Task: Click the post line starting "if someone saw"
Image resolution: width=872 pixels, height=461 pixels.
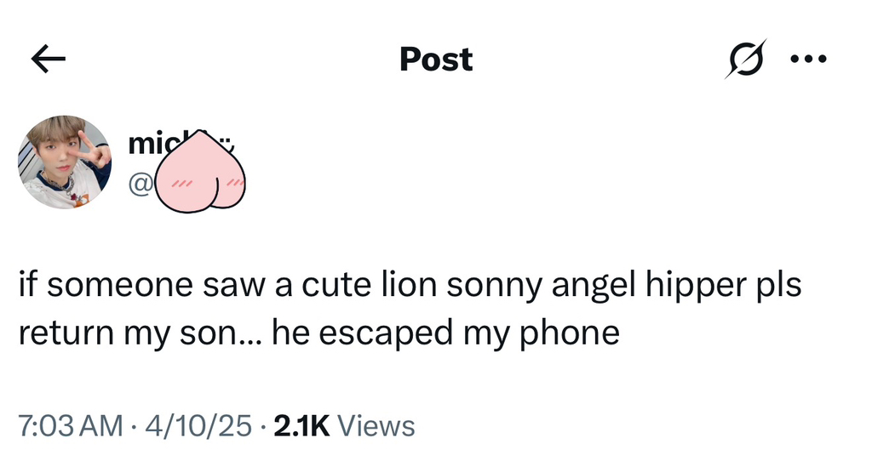Action: click(409, 286)
